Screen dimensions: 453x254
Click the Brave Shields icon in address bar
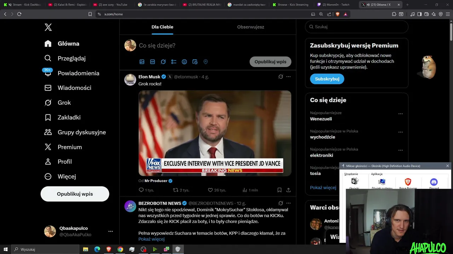(338, 14)
